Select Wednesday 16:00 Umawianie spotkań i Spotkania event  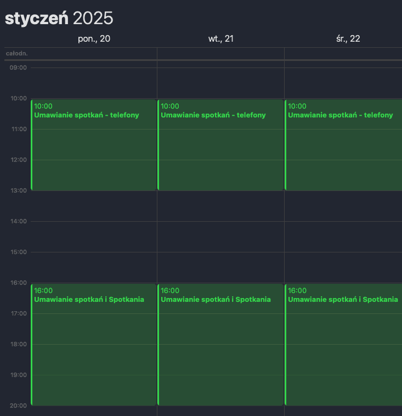343,345
